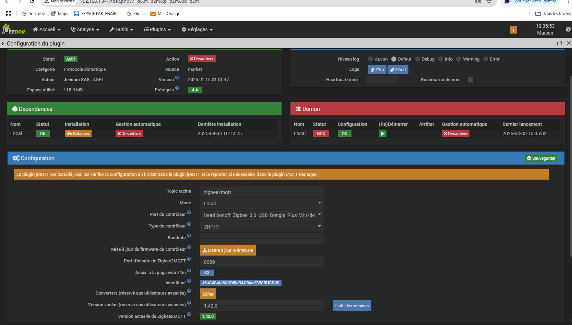Open the notification badge showing 1
The height and width of the screenshot is (325, 572).
click(x=513, y=30)
